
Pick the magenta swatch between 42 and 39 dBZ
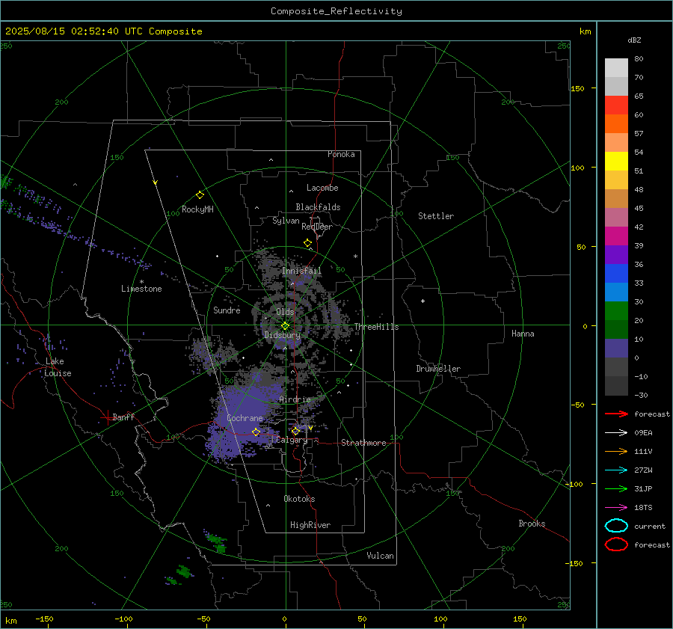coord(616,236)
